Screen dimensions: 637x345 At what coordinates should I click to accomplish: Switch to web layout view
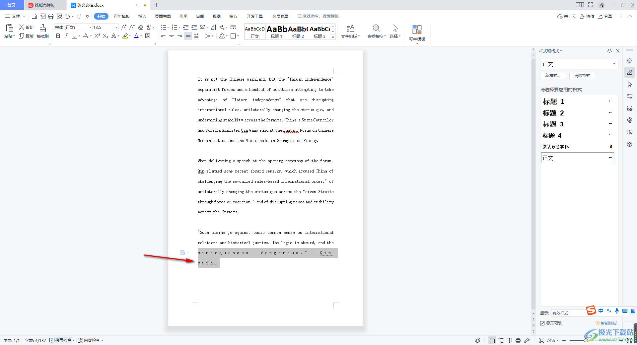(x=518, y=340)
